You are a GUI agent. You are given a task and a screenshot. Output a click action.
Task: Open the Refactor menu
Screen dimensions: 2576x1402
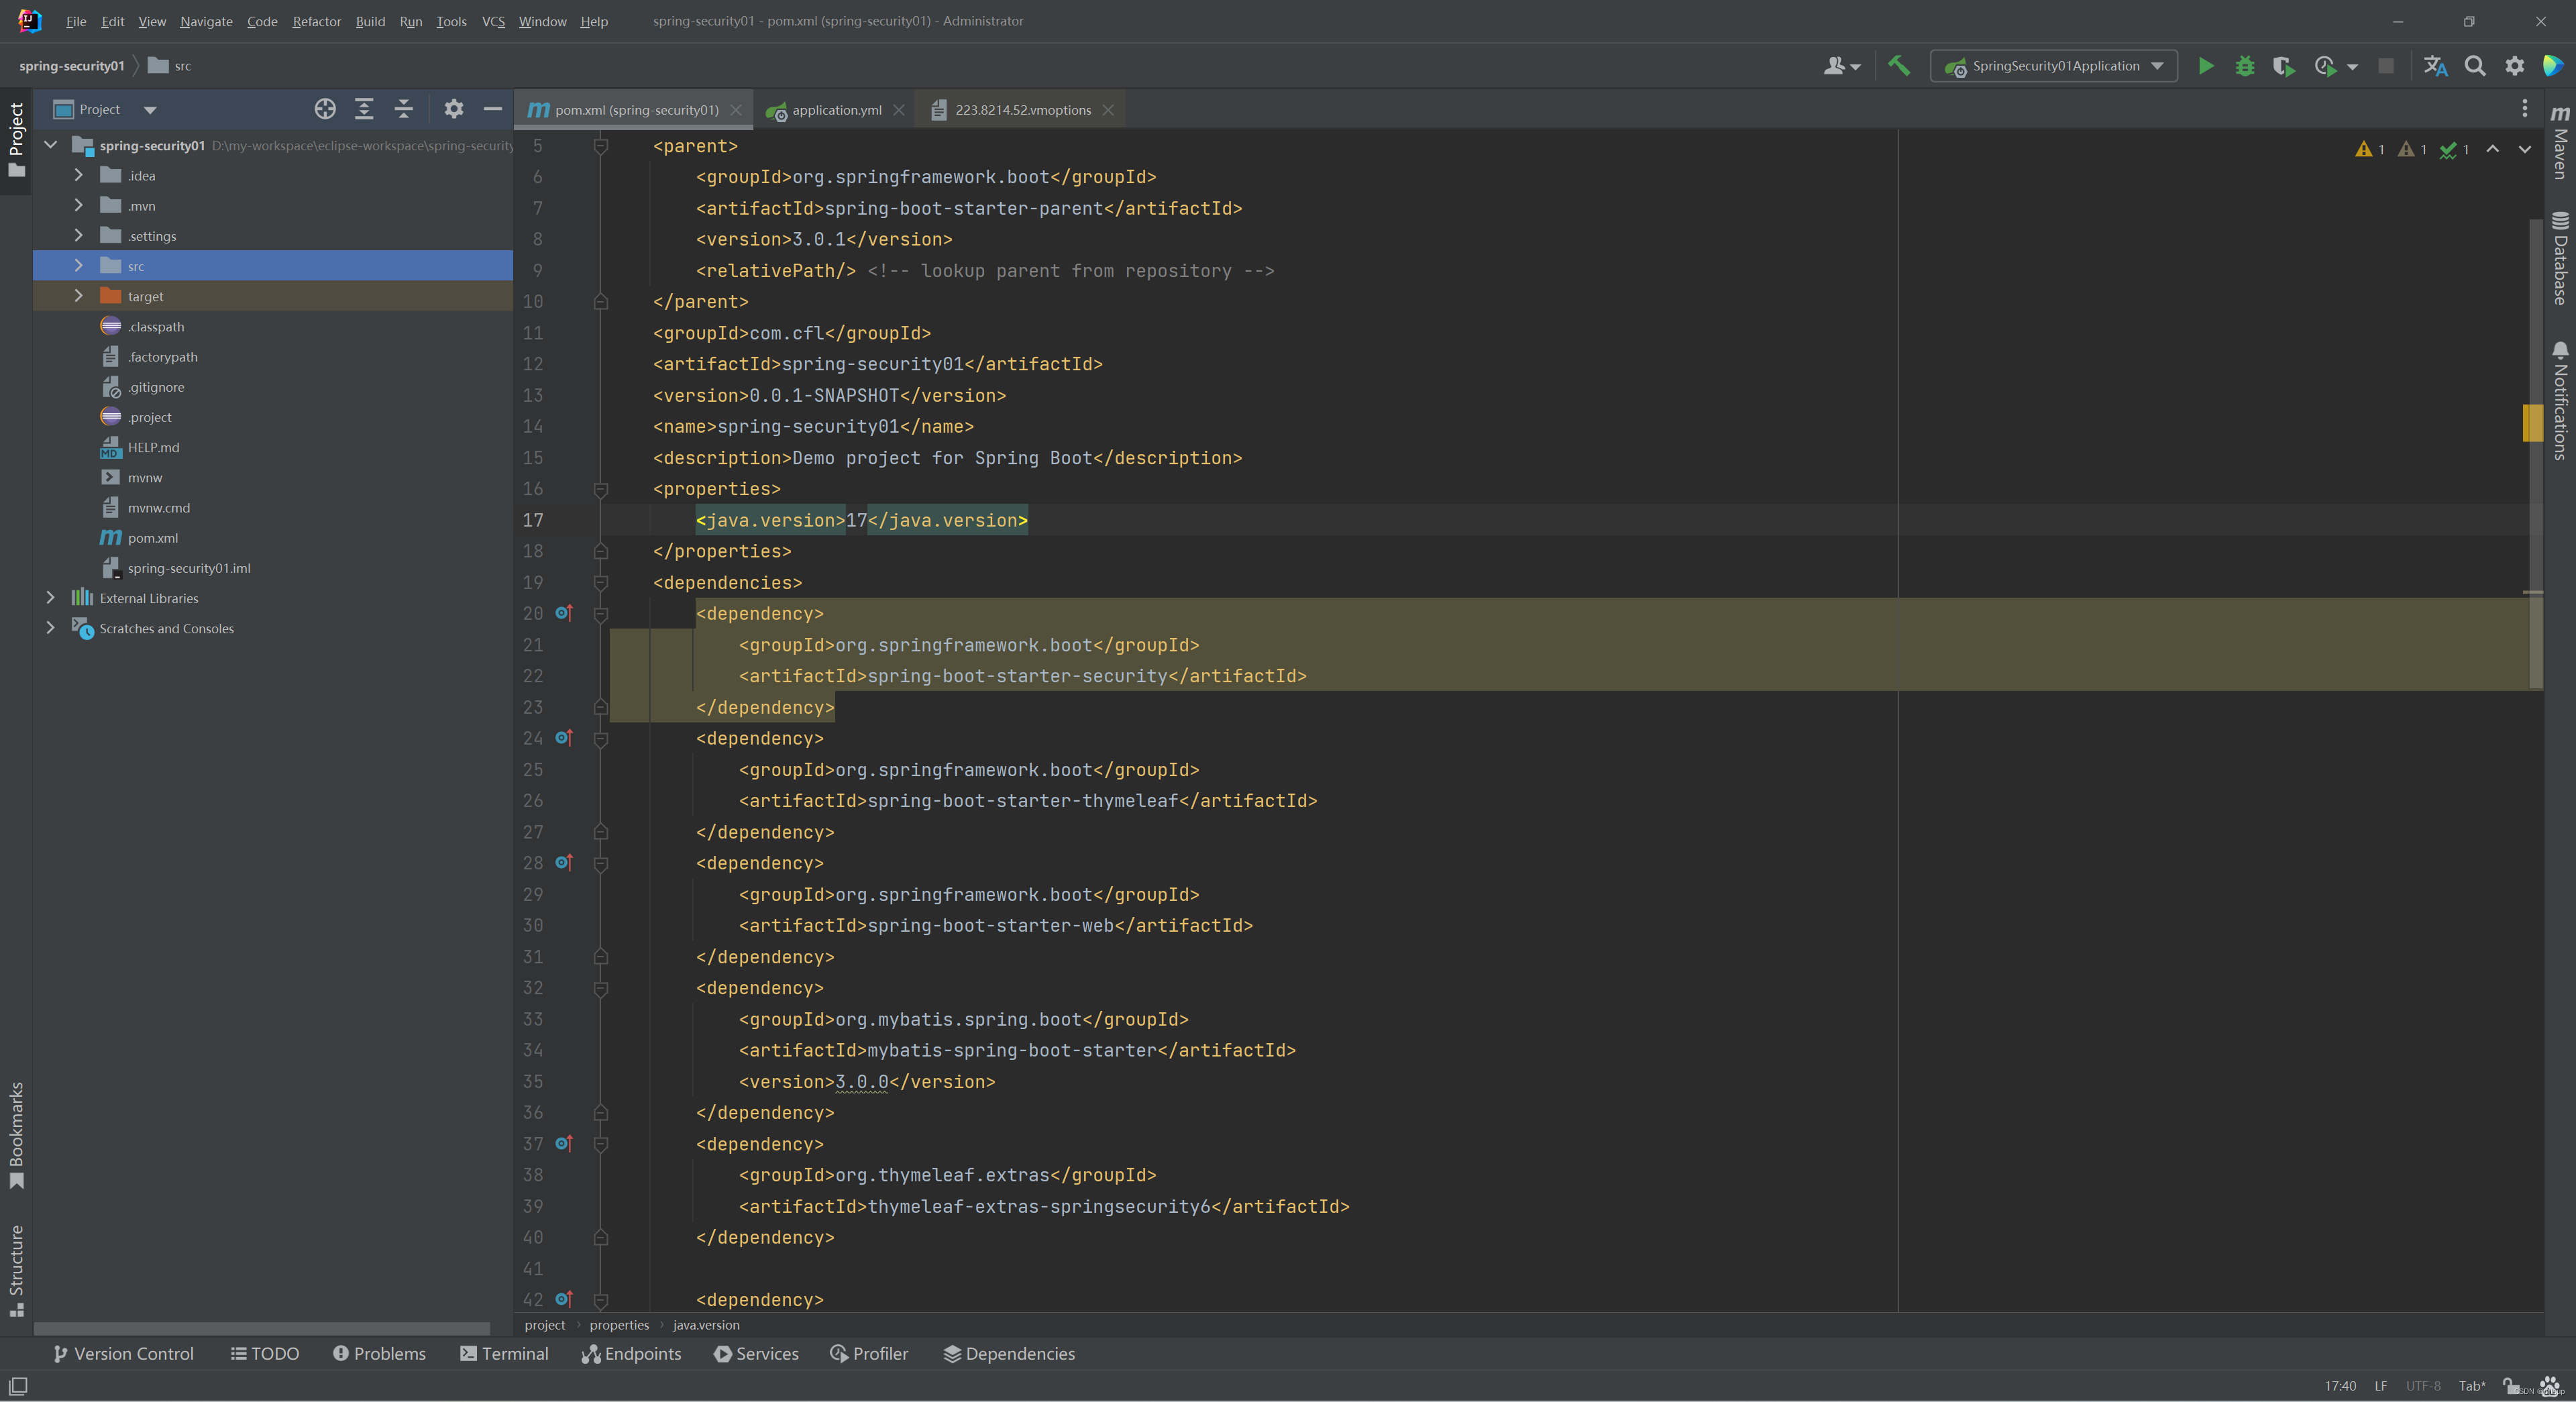point(316,21)
